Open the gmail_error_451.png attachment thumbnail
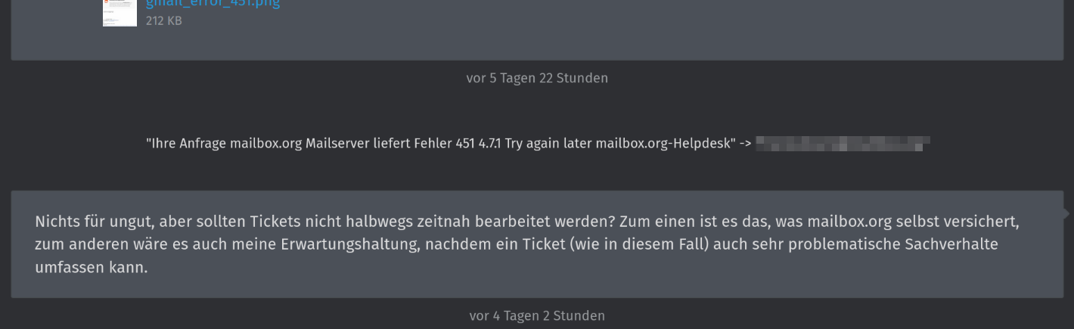Screen dimensions: 1074x329 tap(120, 13)
